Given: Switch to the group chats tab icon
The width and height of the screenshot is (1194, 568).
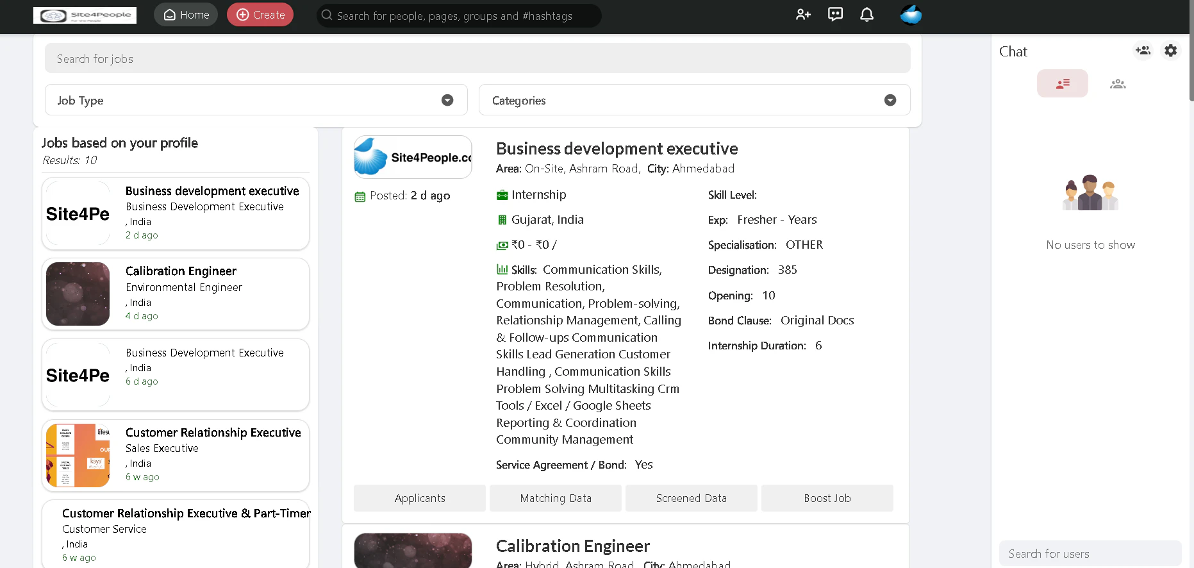Looking at the screenshot, I should pos(1118,83).
